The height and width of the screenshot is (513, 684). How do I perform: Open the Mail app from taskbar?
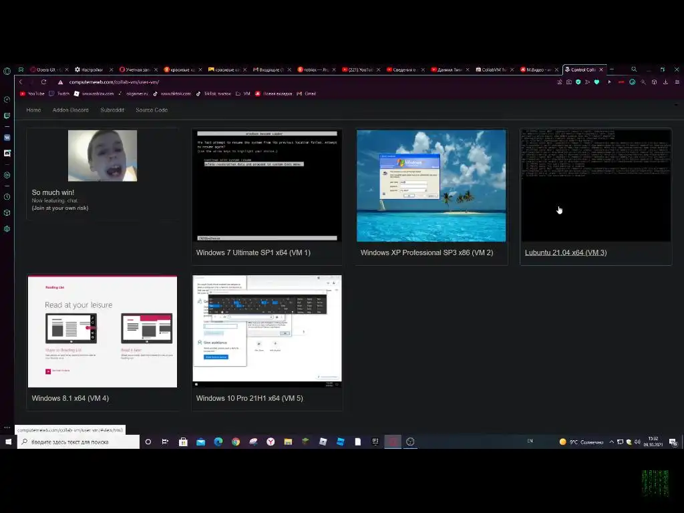[200, 442]
